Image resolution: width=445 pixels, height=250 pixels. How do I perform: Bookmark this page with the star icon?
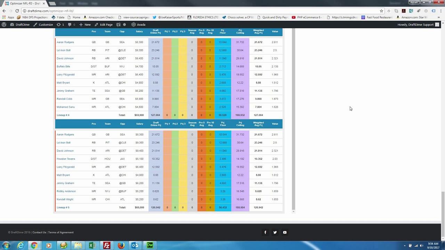[x=381, y=11]
